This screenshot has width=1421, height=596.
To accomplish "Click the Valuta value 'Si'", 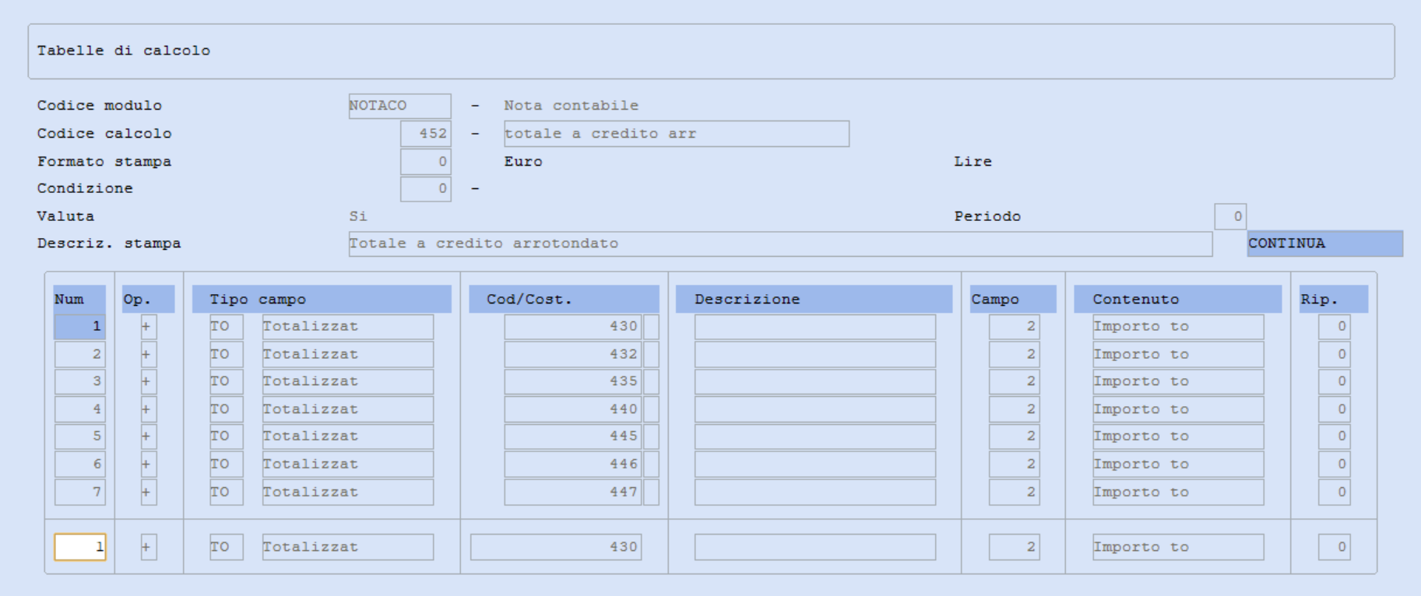I will click(x=358, y=216).
